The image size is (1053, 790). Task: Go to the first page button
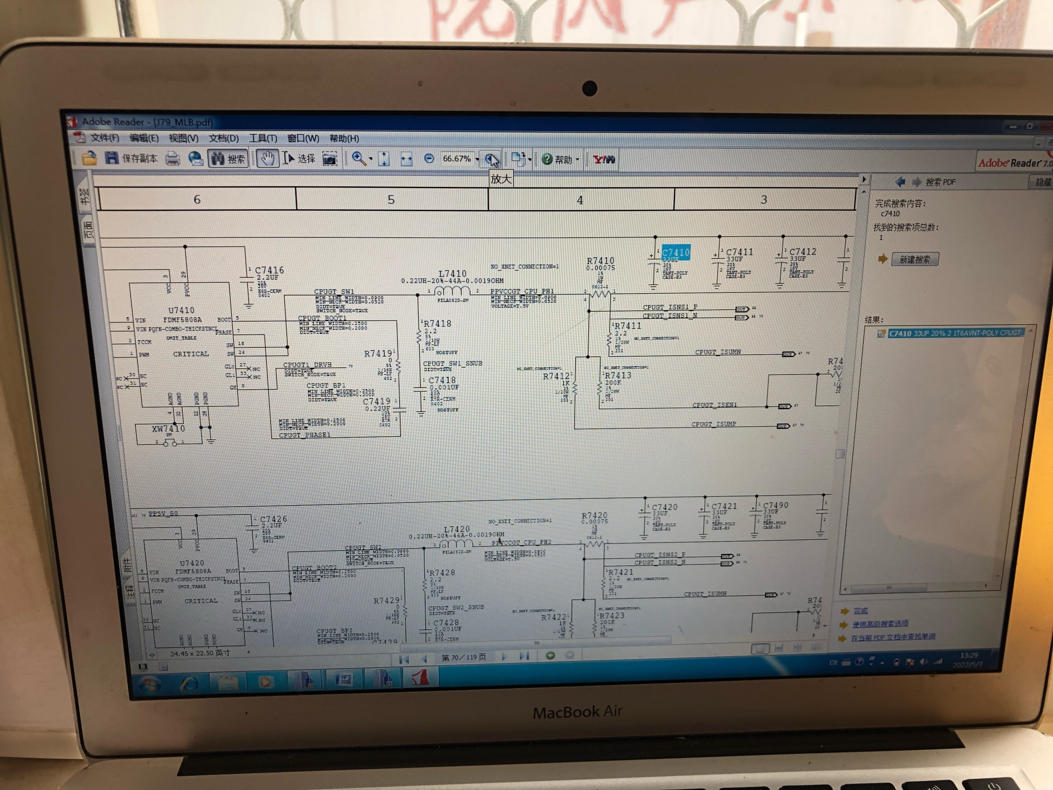[404, 658]
